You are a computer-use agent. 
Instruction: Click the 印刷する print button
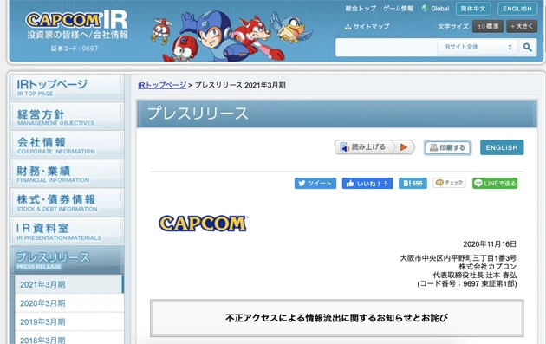pyautogui.click(x=447, y=147)
